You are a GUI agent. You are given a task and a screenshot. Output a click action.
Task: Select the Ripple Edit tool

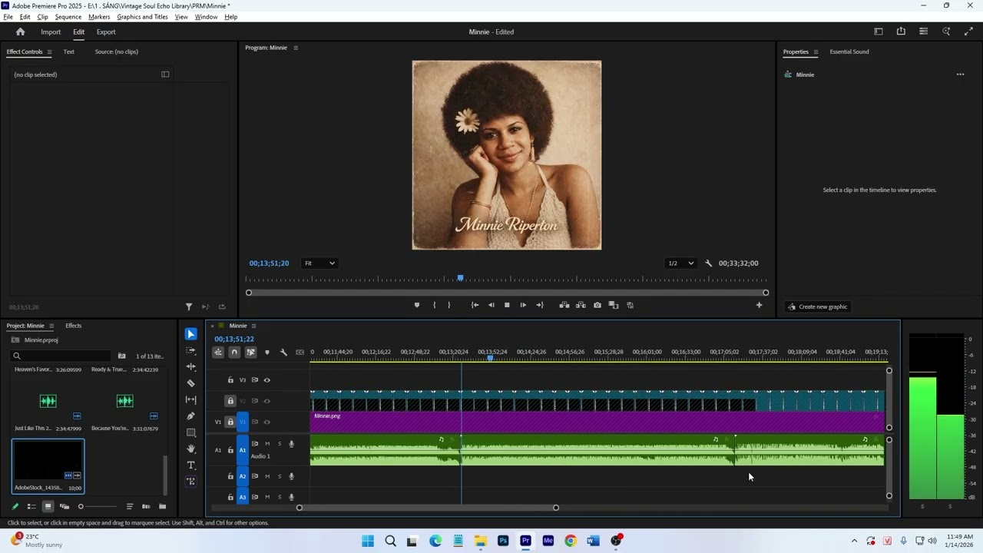pyautogui.click(x=191, y=367)
